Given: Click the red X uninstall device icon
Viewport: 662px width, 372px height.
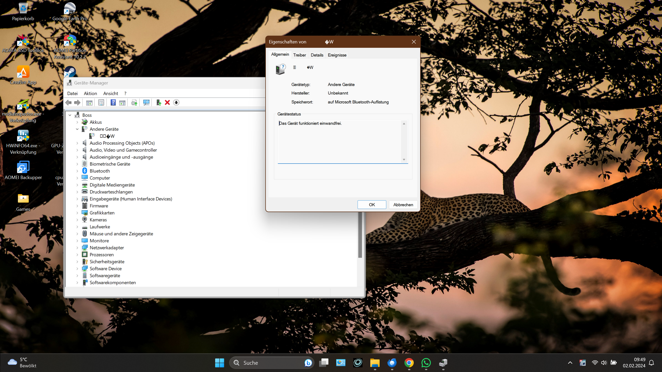Looking at the screenshot, I should (x=167, y=103).
